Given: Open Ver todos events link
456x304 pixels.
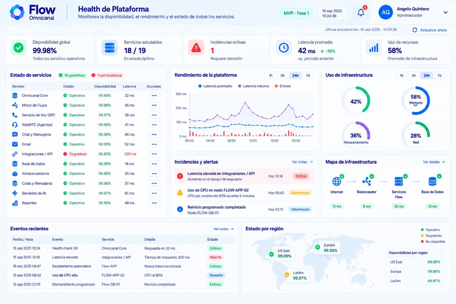Looking at the screenshot, I should click(224, 229).
